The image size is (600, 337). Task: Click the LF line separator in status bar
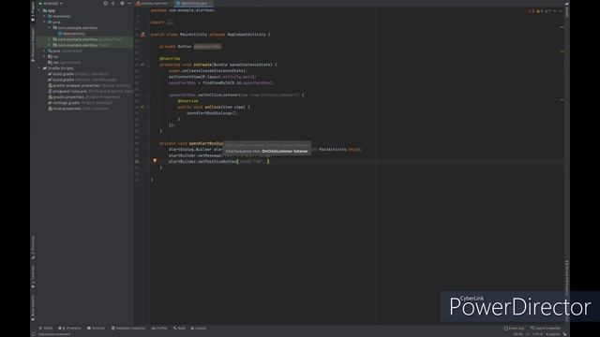pos(528,334)
